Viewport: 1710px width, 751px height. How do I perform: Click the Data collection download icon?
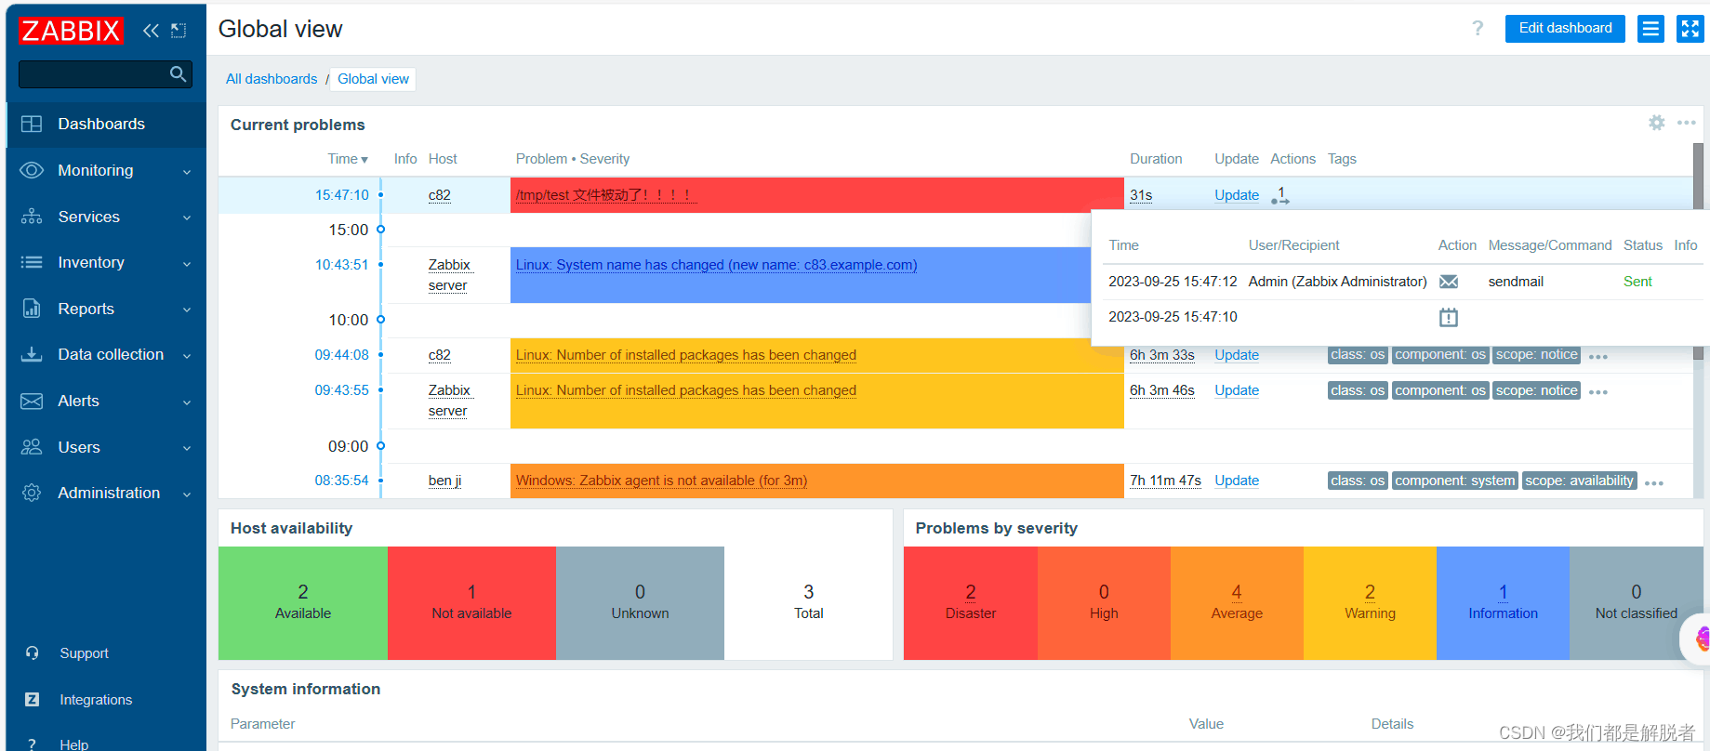(32, 354)
